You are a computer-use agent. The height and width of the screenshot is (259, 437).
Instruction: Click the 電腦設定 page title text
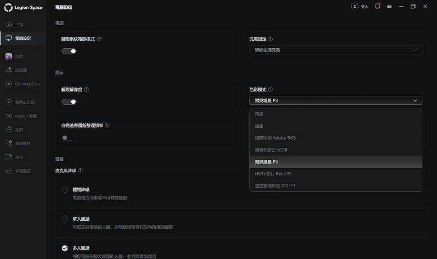point(63,7)
